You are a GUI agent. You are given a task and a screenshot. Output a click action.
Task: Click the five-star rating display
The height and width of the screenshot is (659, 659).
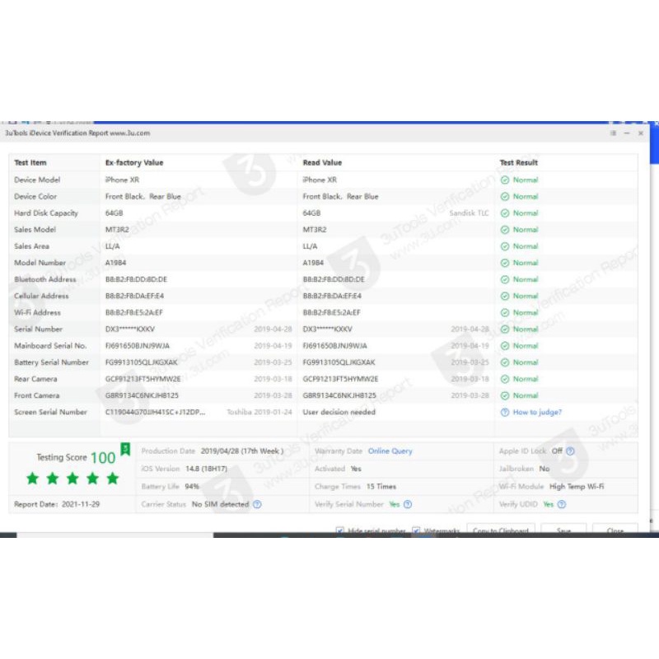(72, 479)
